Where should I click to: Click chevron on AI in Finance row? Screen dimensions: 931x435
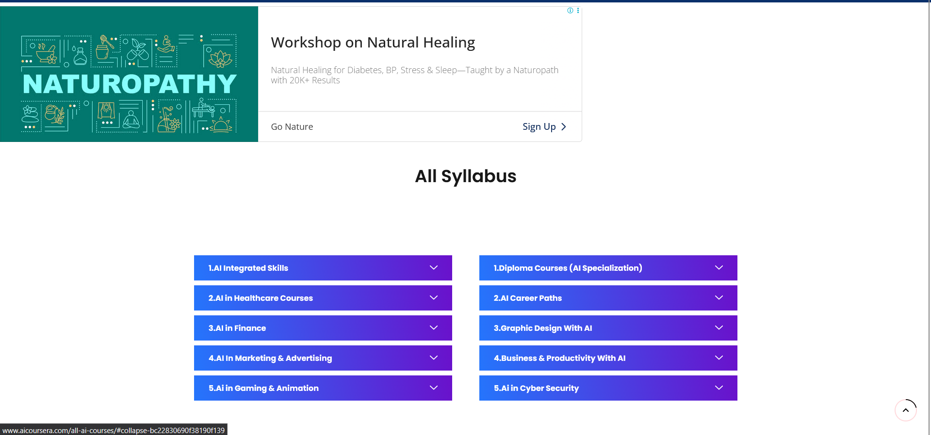coord(433,328)
